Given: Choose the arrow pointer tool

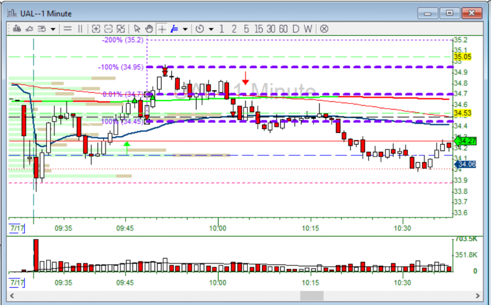Looking at the screenshot, I should click(x=137, y=29).
